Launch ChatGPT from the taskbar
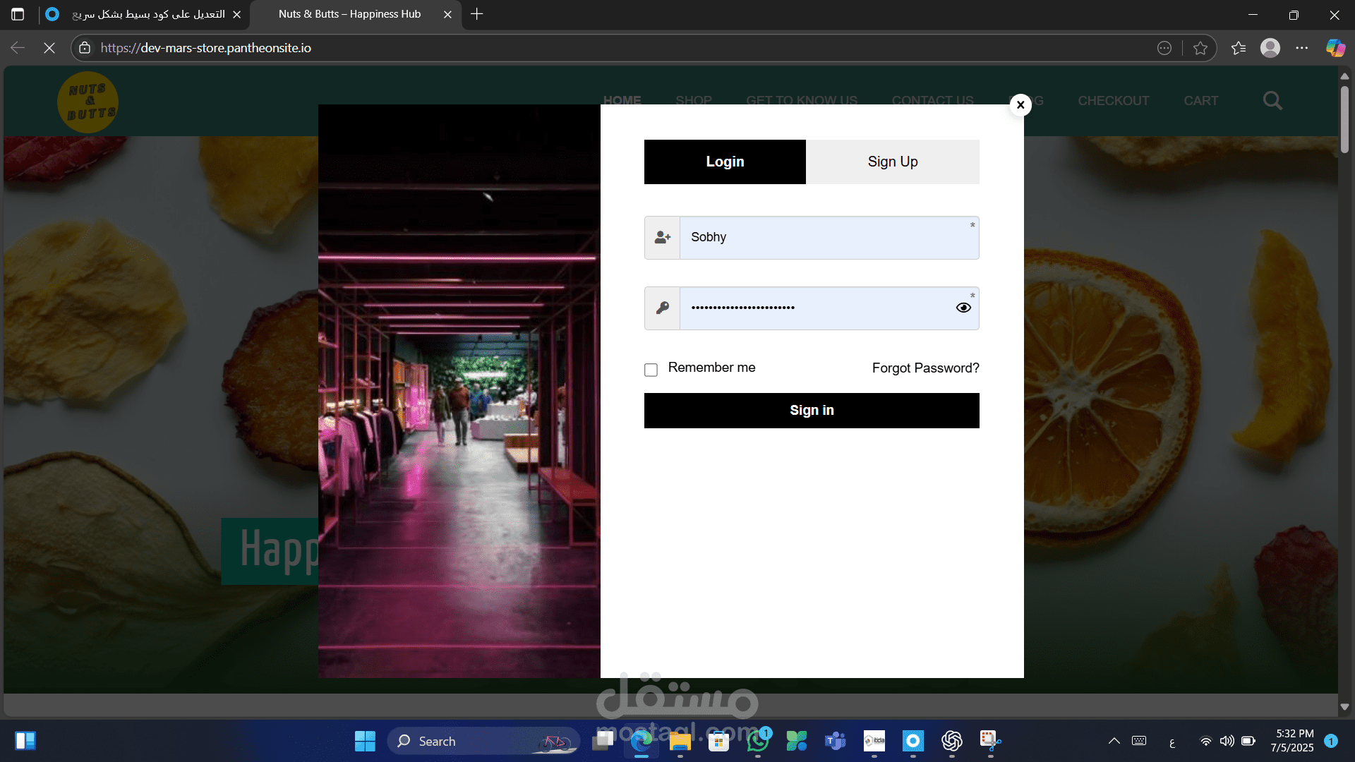Screen dimensions: 1355x762 tap(951, 741)
